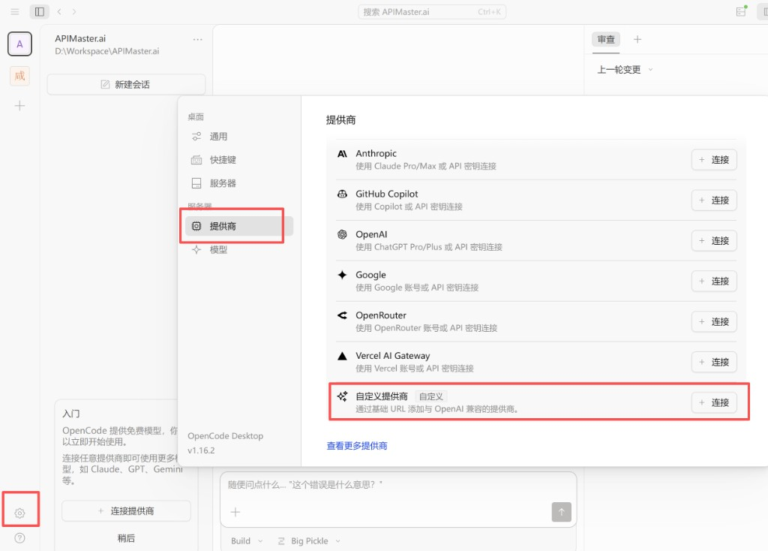Send message with the up arrow button
The image size is (768, 551).
click(x=561, y=512)
